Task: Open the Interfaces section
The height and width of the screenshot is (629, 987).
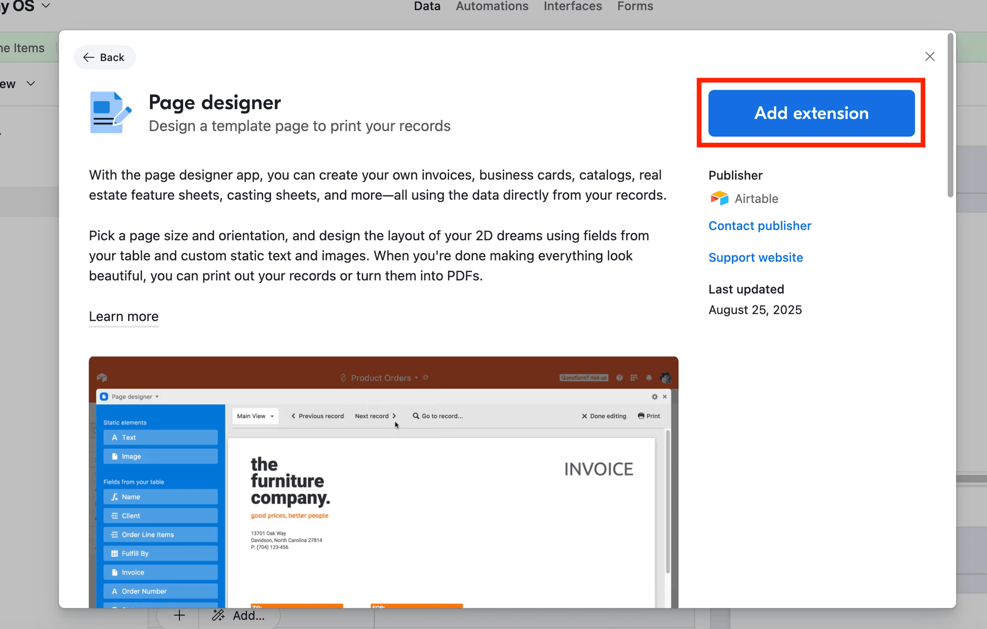Action: 572,6
